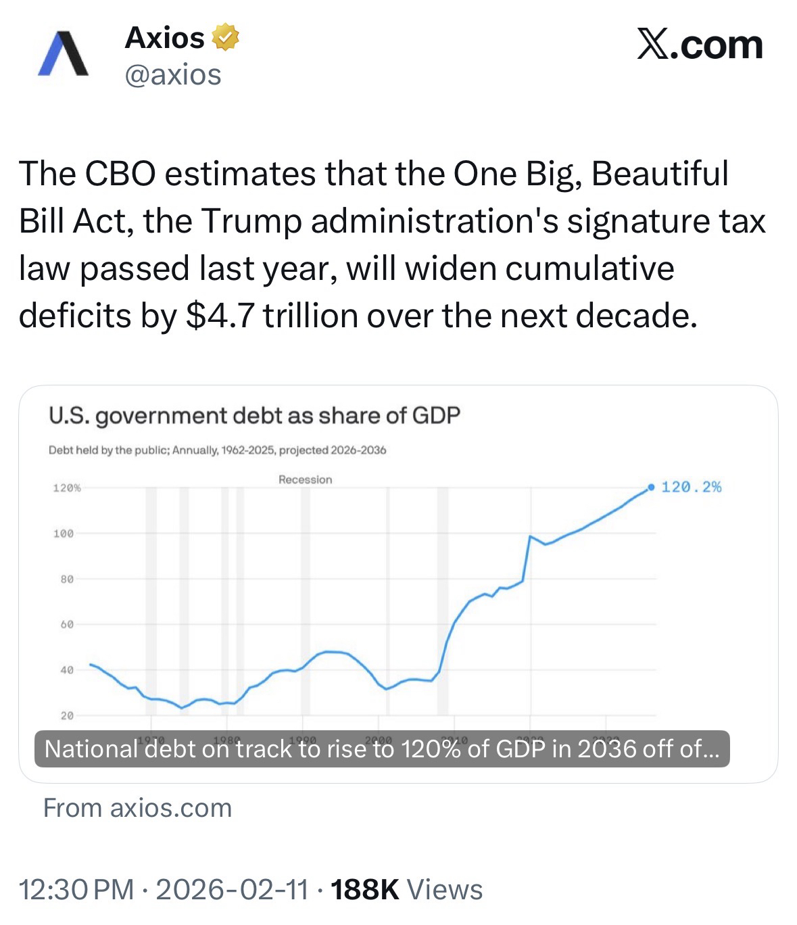Click the 12:30 PM timestamp
Image resolution: width=797 pixels, height=925 pixels.
[76, 889]
